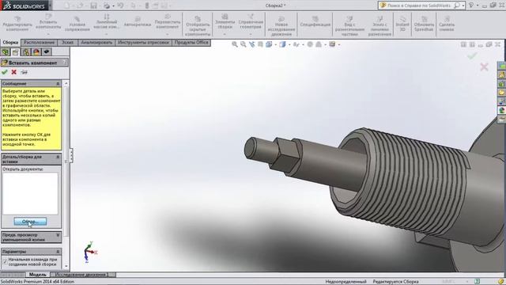Click Move Component (Переместить компонент)
Image resolution: width=506 pixels, height=285 pixels.
click(168, 22)
